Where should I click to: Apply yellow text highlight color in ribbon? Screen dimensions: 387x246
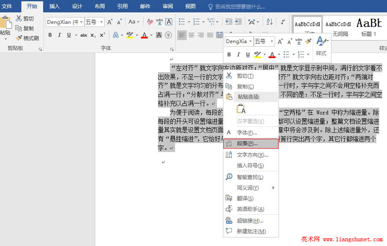click(x=130, y=35)
